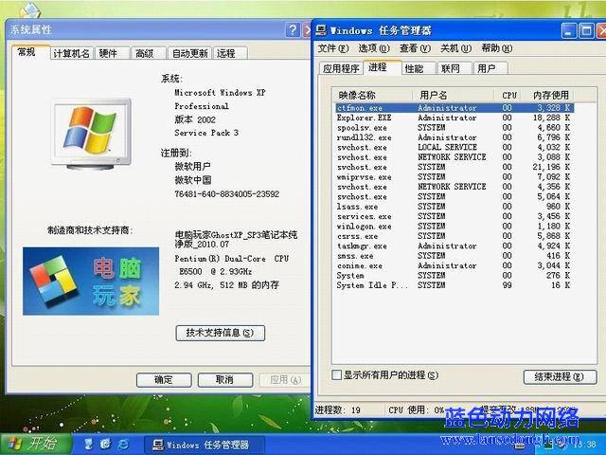Switch to the 联网 tab
606x455 pixels.
pos(454,68)
